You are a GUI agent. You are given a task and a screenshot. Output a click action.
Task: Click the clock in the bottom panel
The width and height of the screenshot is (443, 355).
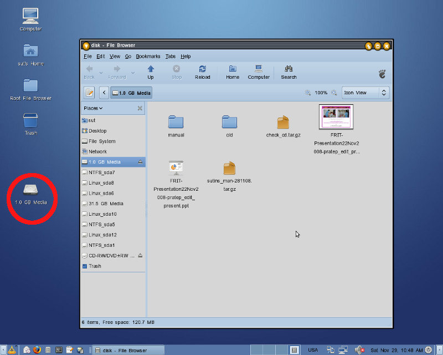[x=396, y=350]
